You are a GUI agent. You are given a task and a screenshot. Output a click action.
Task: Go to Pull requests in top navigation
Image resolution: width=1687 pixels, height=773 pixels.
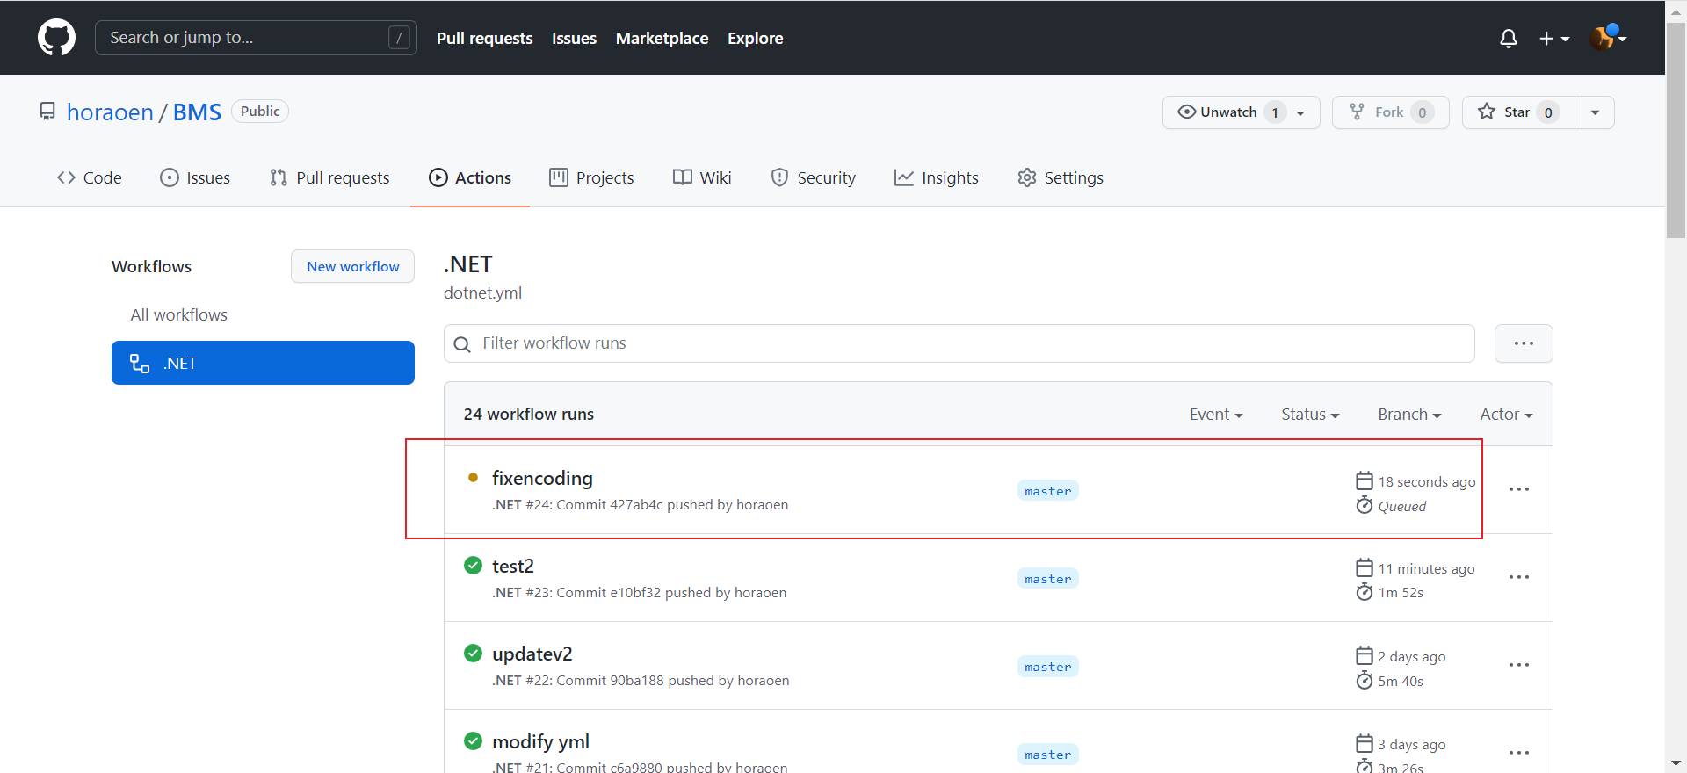[484, 39]
